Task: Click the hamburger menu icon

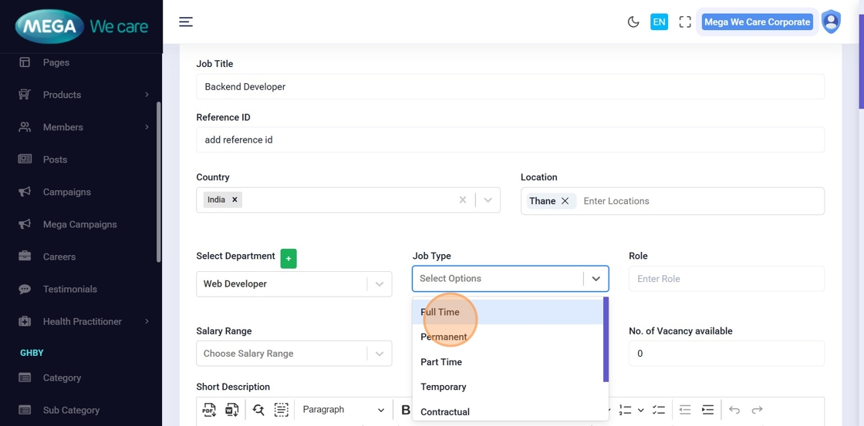Action: pyautogui.click(x=186, y=22)
